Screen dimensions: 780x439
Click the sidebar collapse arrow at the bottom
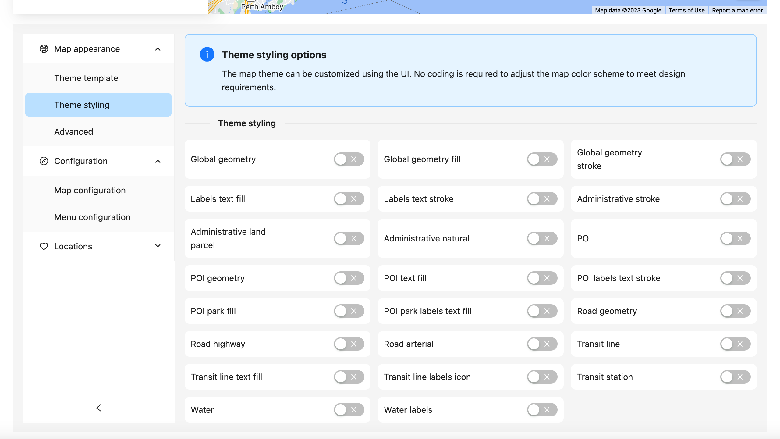click(98, 407)
